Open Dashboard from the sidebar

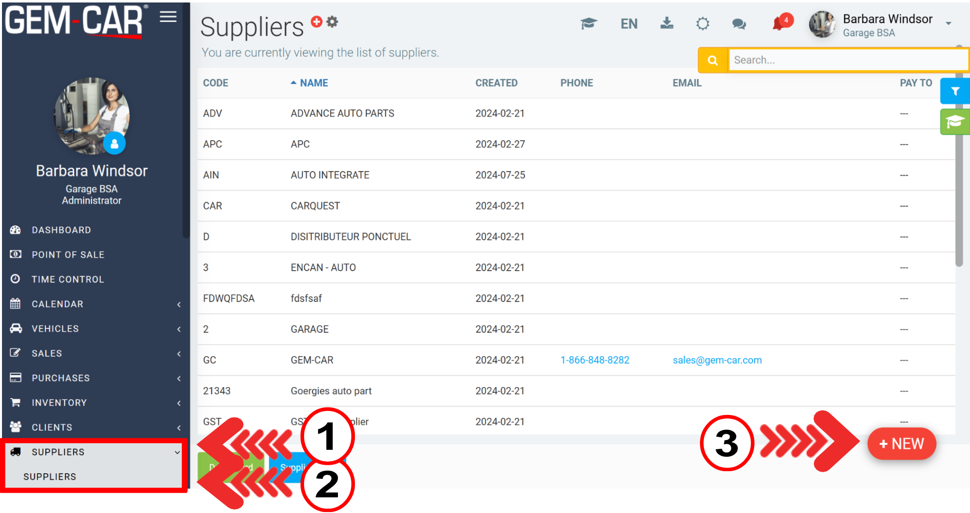tap(61, 230)
